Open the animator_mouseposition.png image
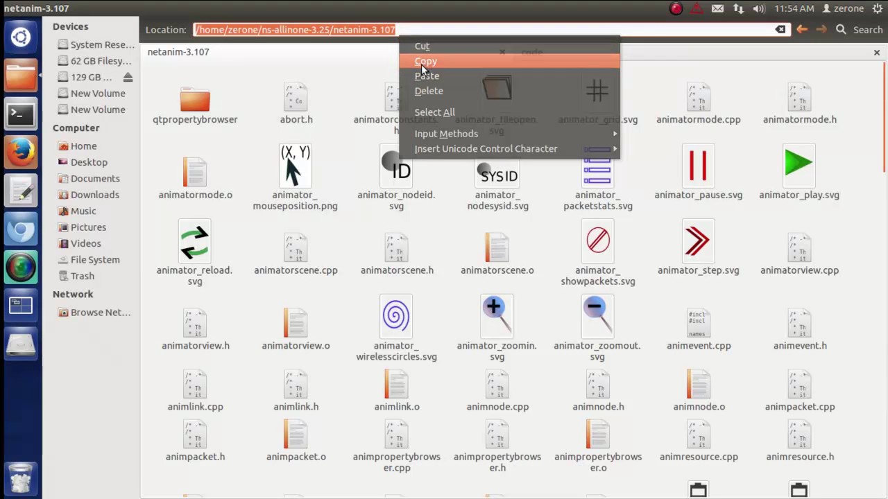The image size is (888, 499). 296,166
